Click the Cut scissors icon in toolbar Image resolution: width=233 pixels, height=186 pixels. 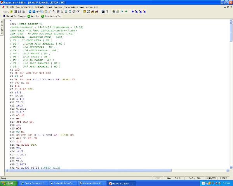click(37, 12)
